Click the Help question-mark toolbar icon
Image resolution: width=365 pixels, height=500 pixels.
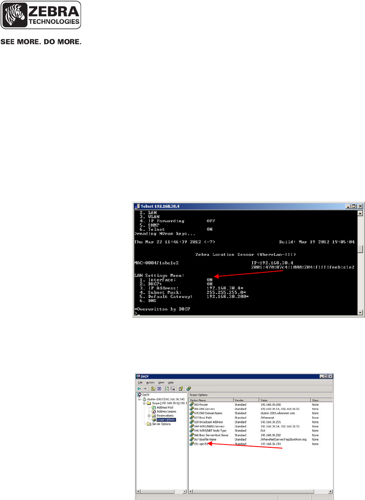181,389
